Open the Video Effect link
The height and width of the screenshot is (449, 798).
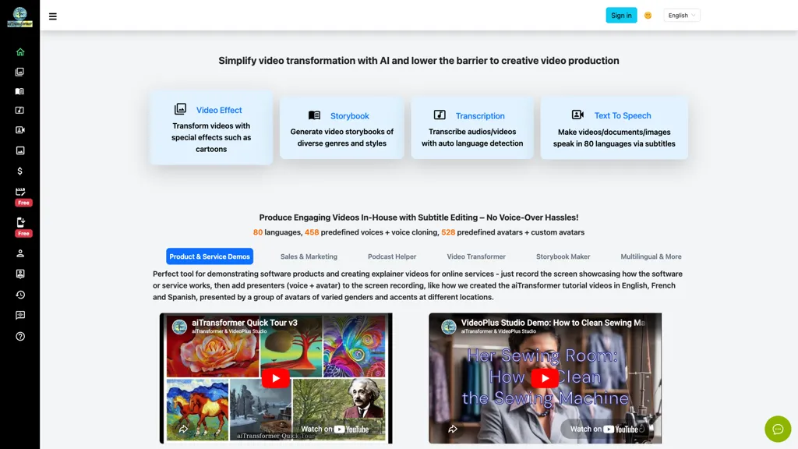219,110
